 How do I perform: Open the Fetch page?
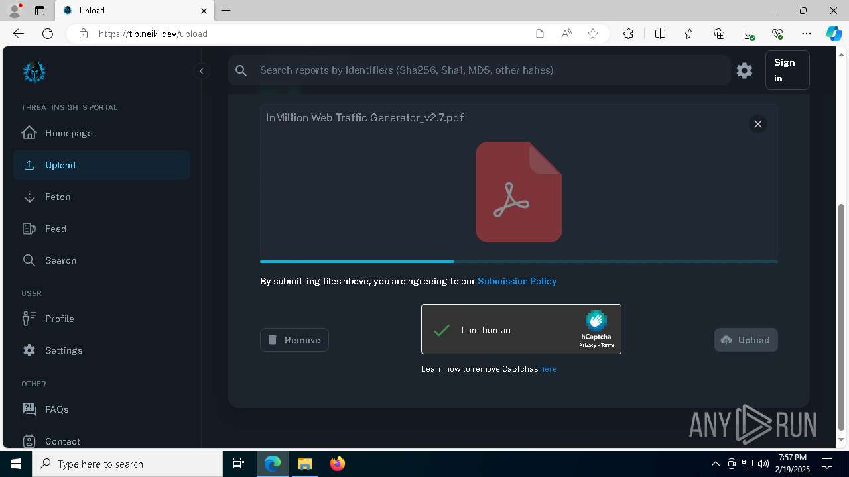click(101, 197)
